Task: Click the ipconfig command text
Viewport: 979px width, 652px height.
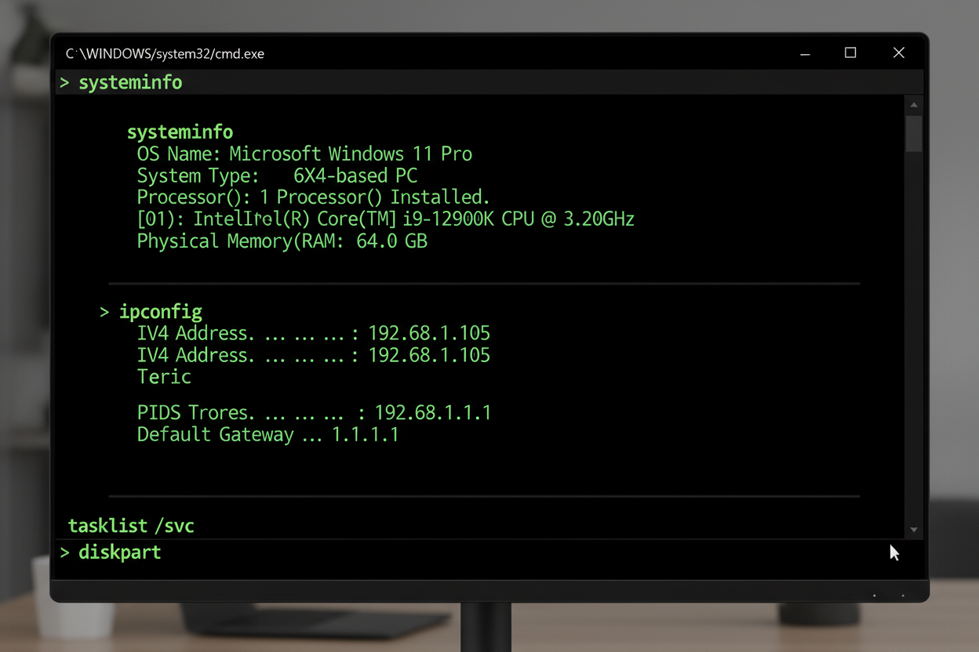Action: [160, 311]
